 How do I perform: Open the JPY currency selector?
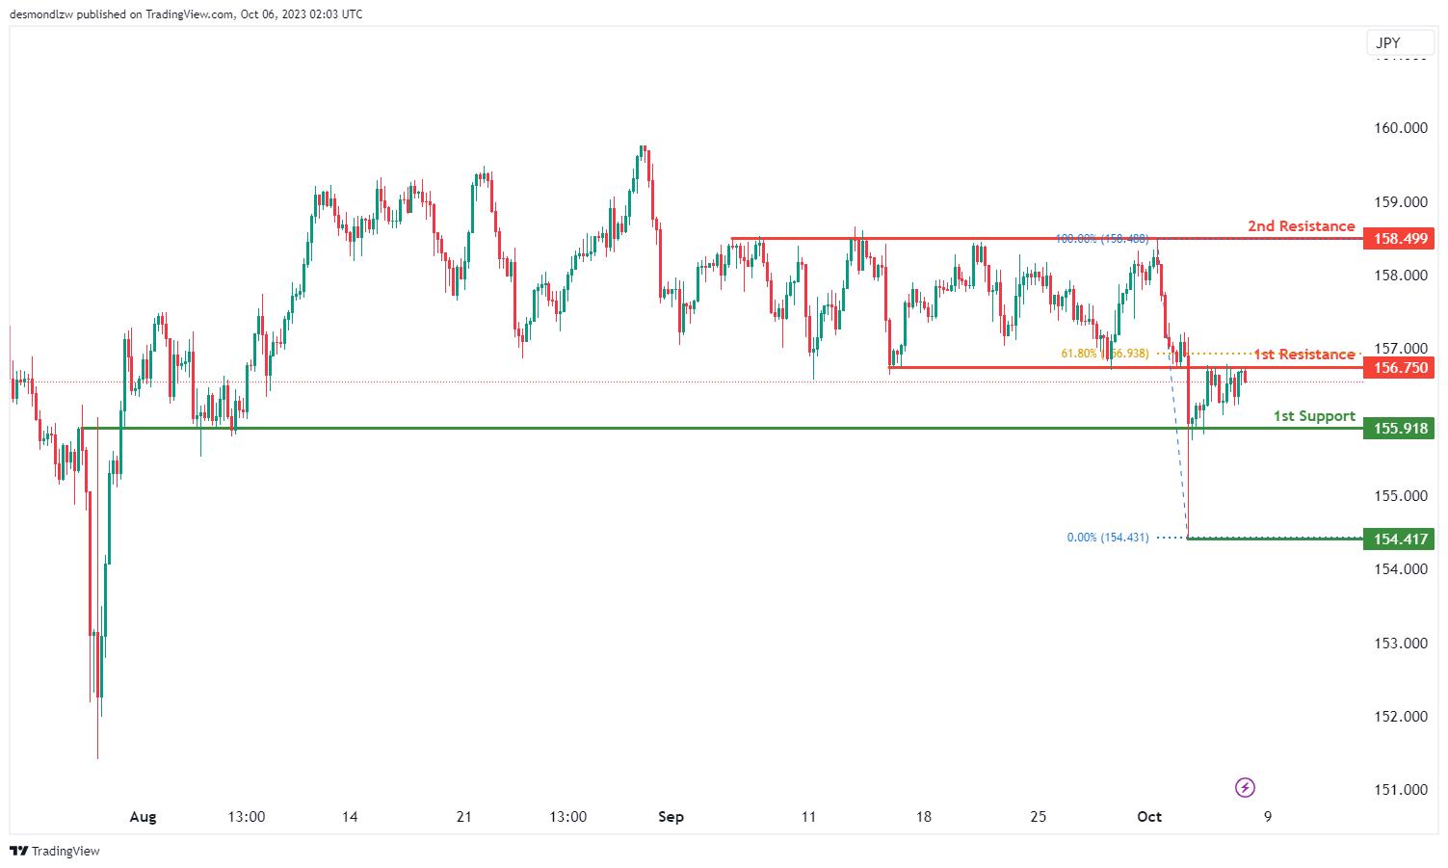click(1388, 42)
